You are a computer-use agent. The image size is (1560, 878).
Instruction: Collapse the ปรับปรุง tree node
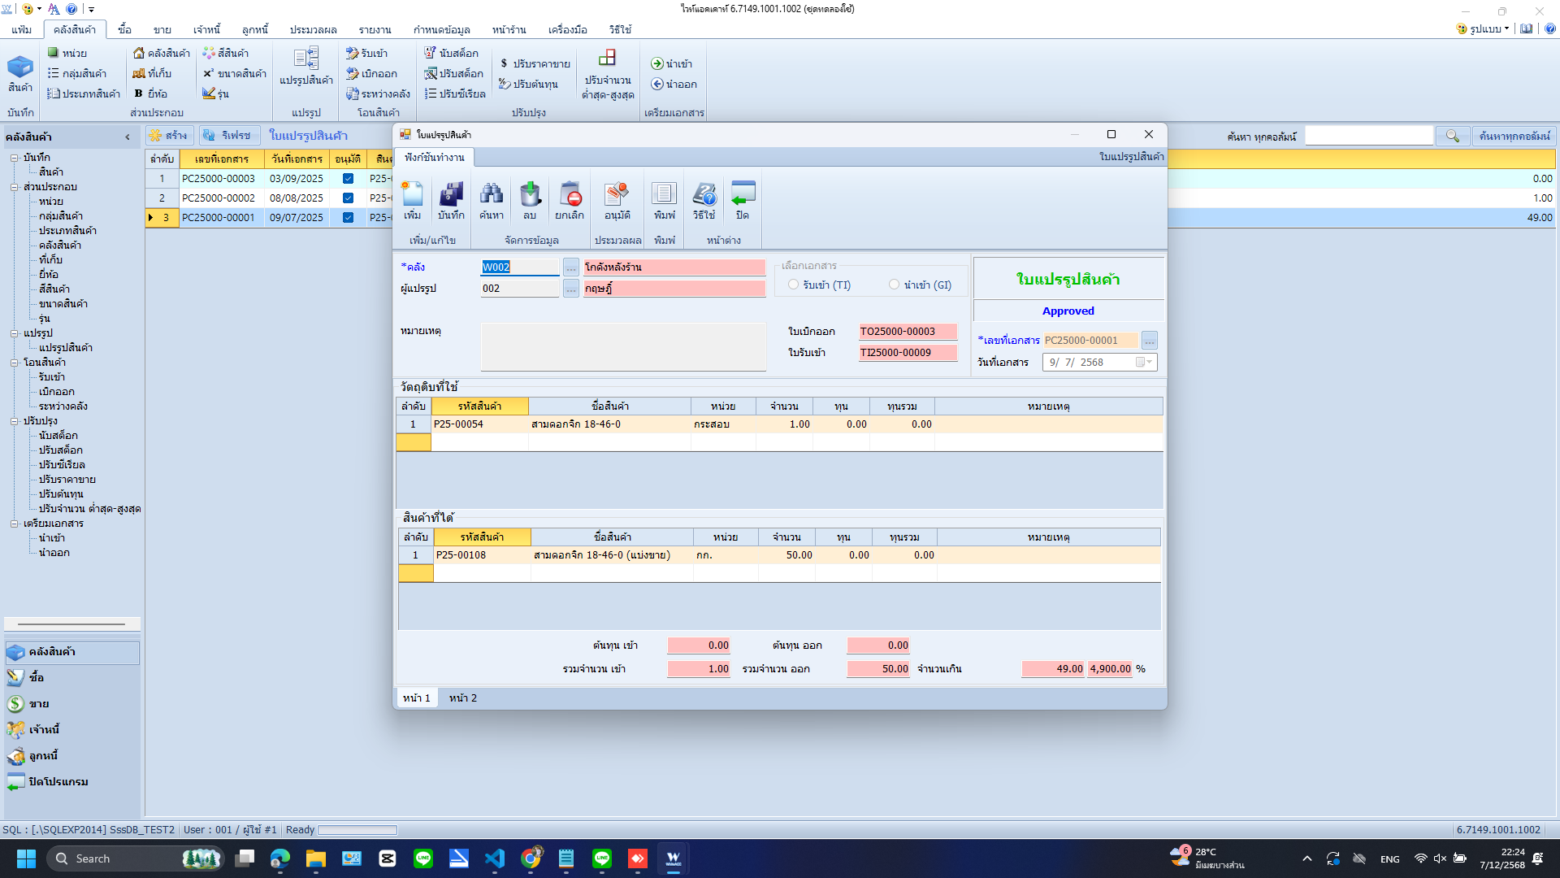point(14,421)
